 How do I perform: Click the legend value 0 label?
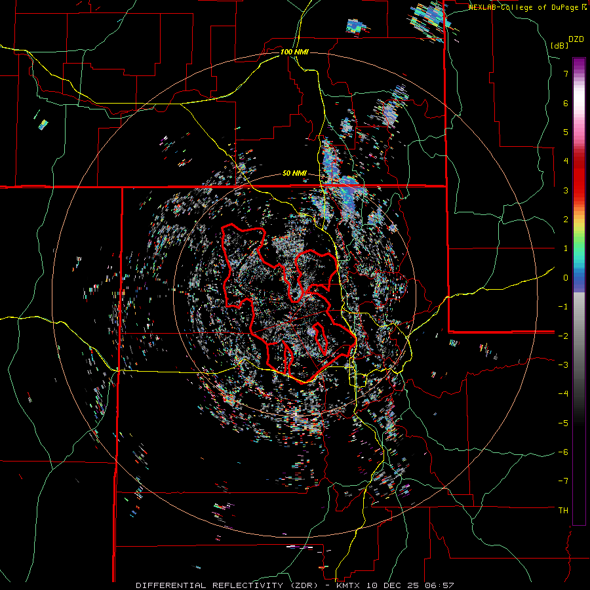566,278
